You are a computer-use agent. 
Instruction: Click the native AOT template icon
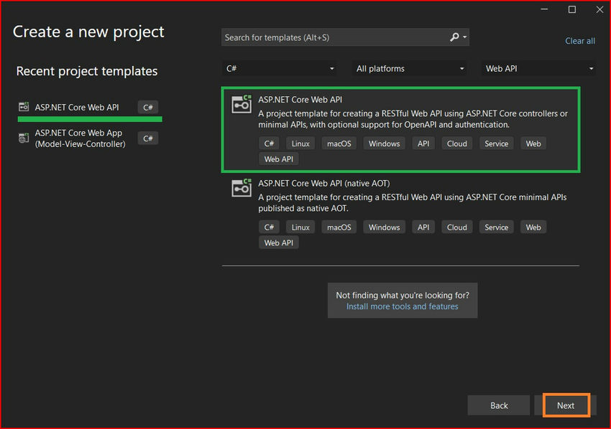242,188
